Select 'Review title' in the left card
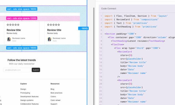This screenshot has height=105, width=175. click(14, 30)
